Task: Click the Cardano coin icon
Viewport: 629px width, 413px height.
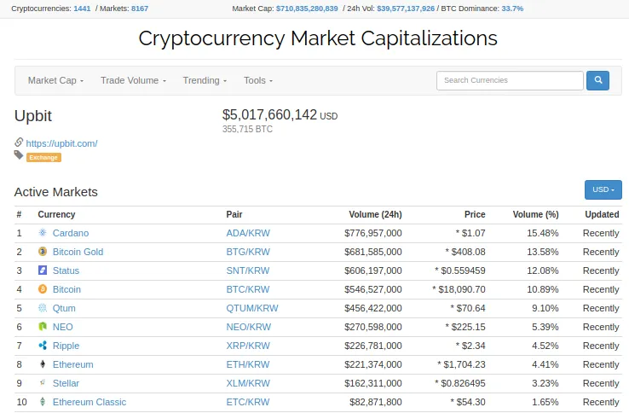Action: click(x=43, y=233)
